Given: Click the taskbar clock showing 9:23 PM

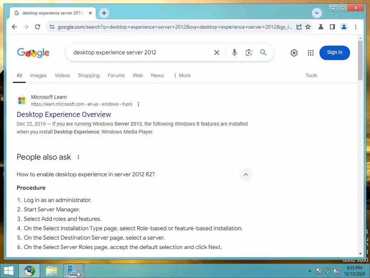Looking at the screenshot, I should 354,271.
